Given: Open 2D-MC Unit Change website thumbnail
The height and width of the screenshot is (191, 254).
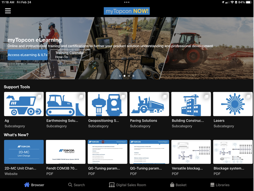Looking at the screenshot, I should click(24, 152).
